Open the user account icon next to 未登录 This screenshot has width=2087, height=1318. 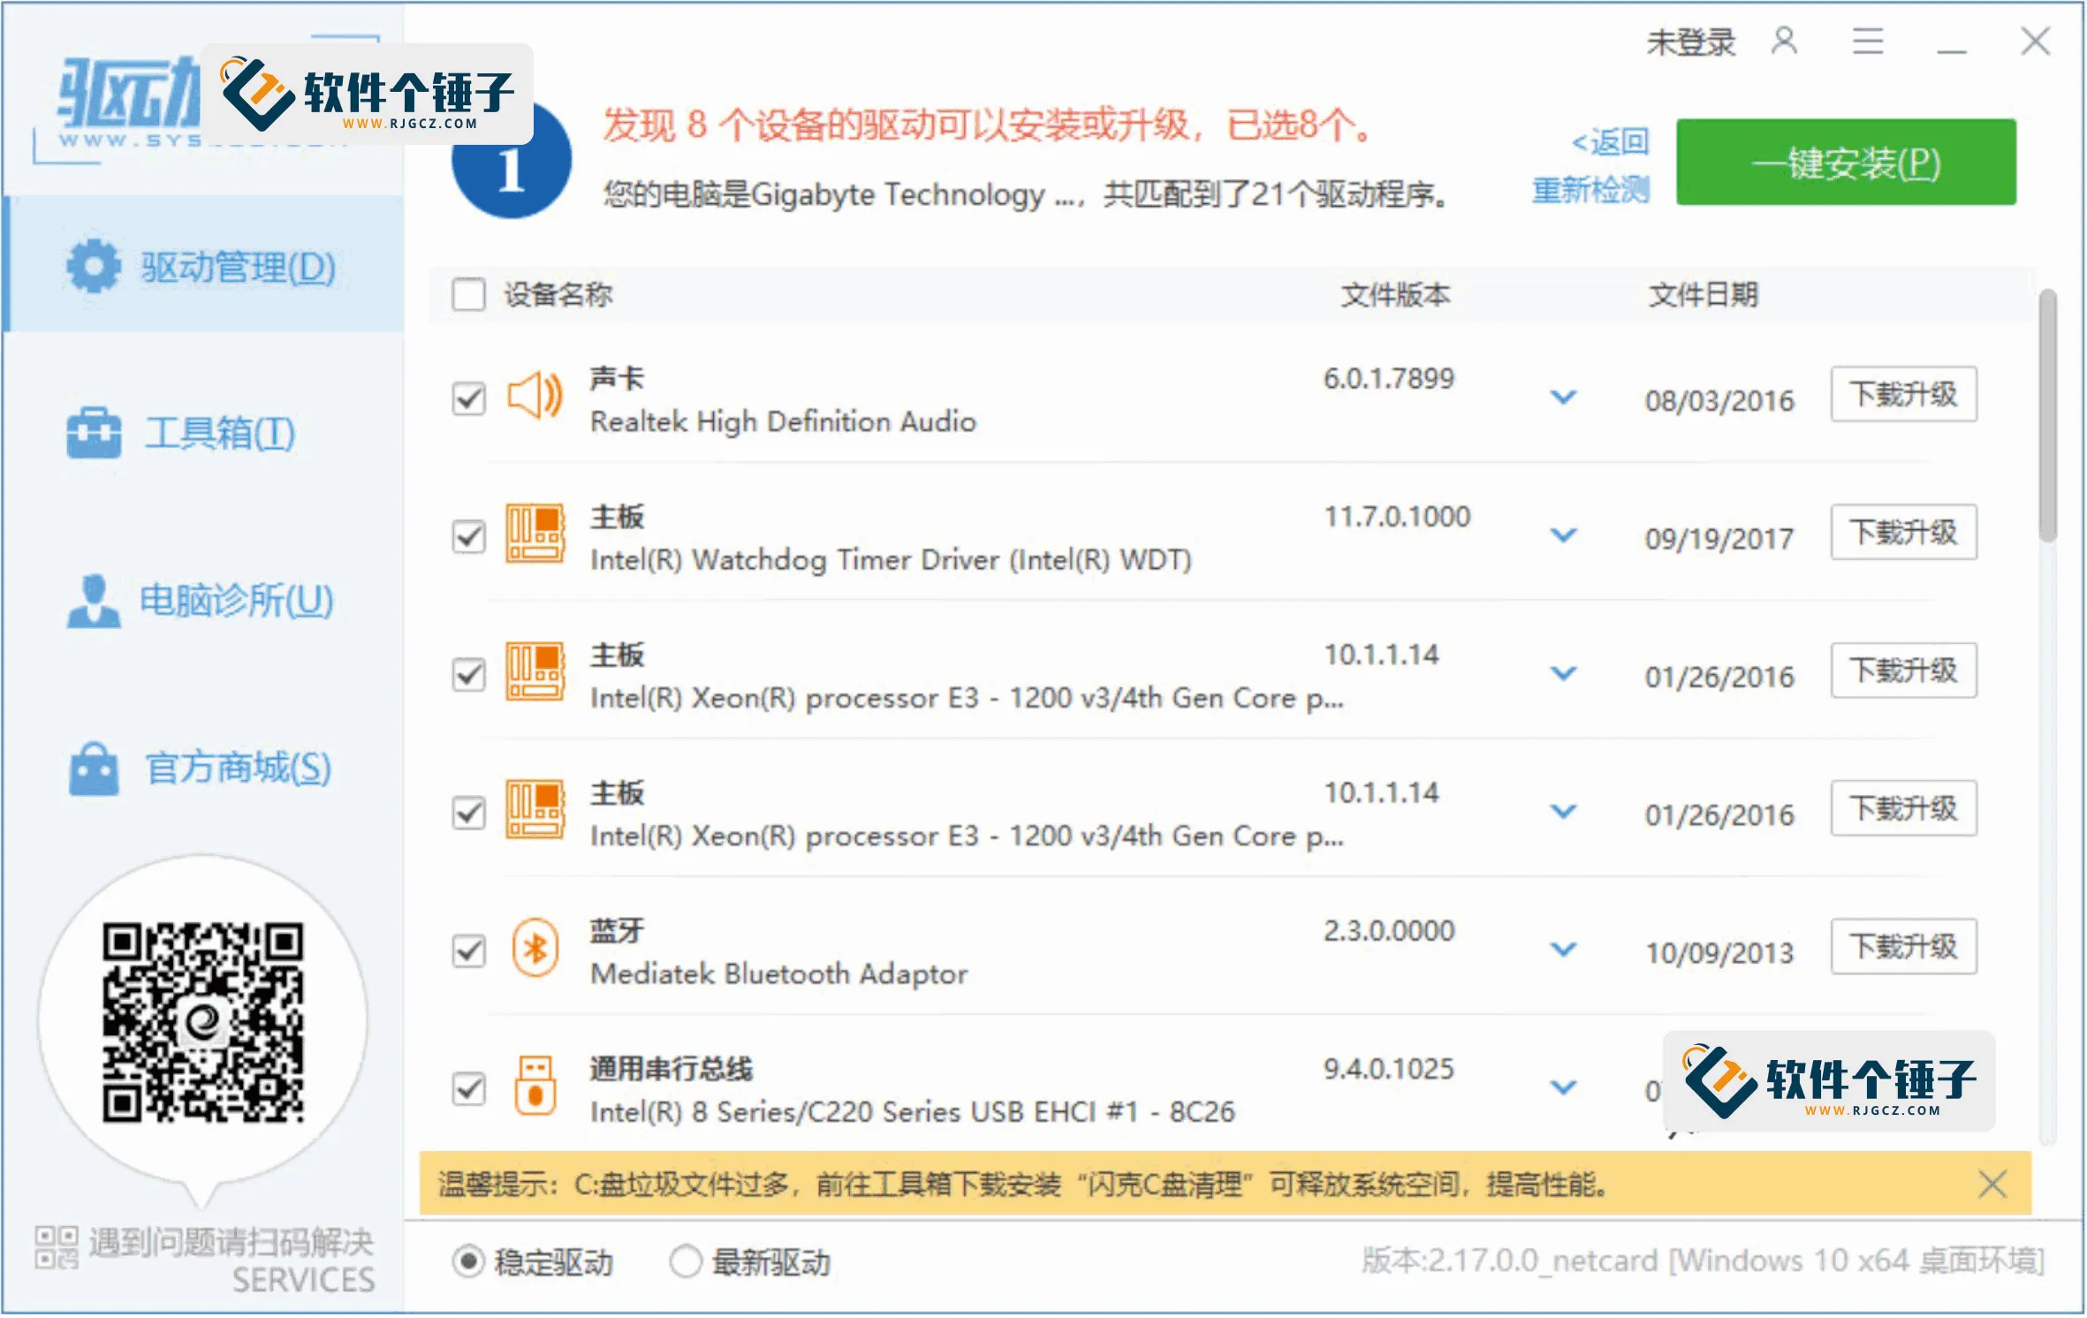point(1783,41)
